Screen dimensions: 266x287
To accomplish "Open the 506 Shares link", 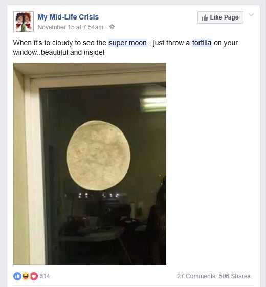I will pos(235,276).
